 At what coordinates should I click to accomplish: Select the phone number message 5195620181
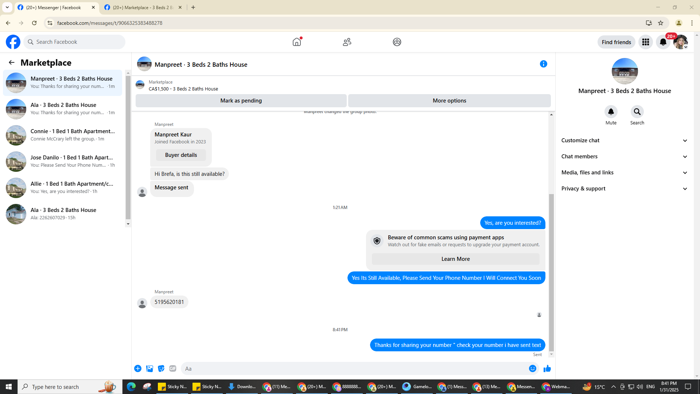[169, 302]
